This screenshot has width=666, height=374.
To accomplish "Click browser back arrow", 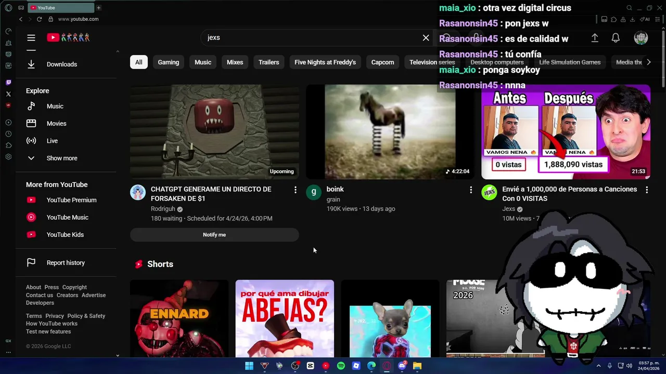I will click(21, 19).
